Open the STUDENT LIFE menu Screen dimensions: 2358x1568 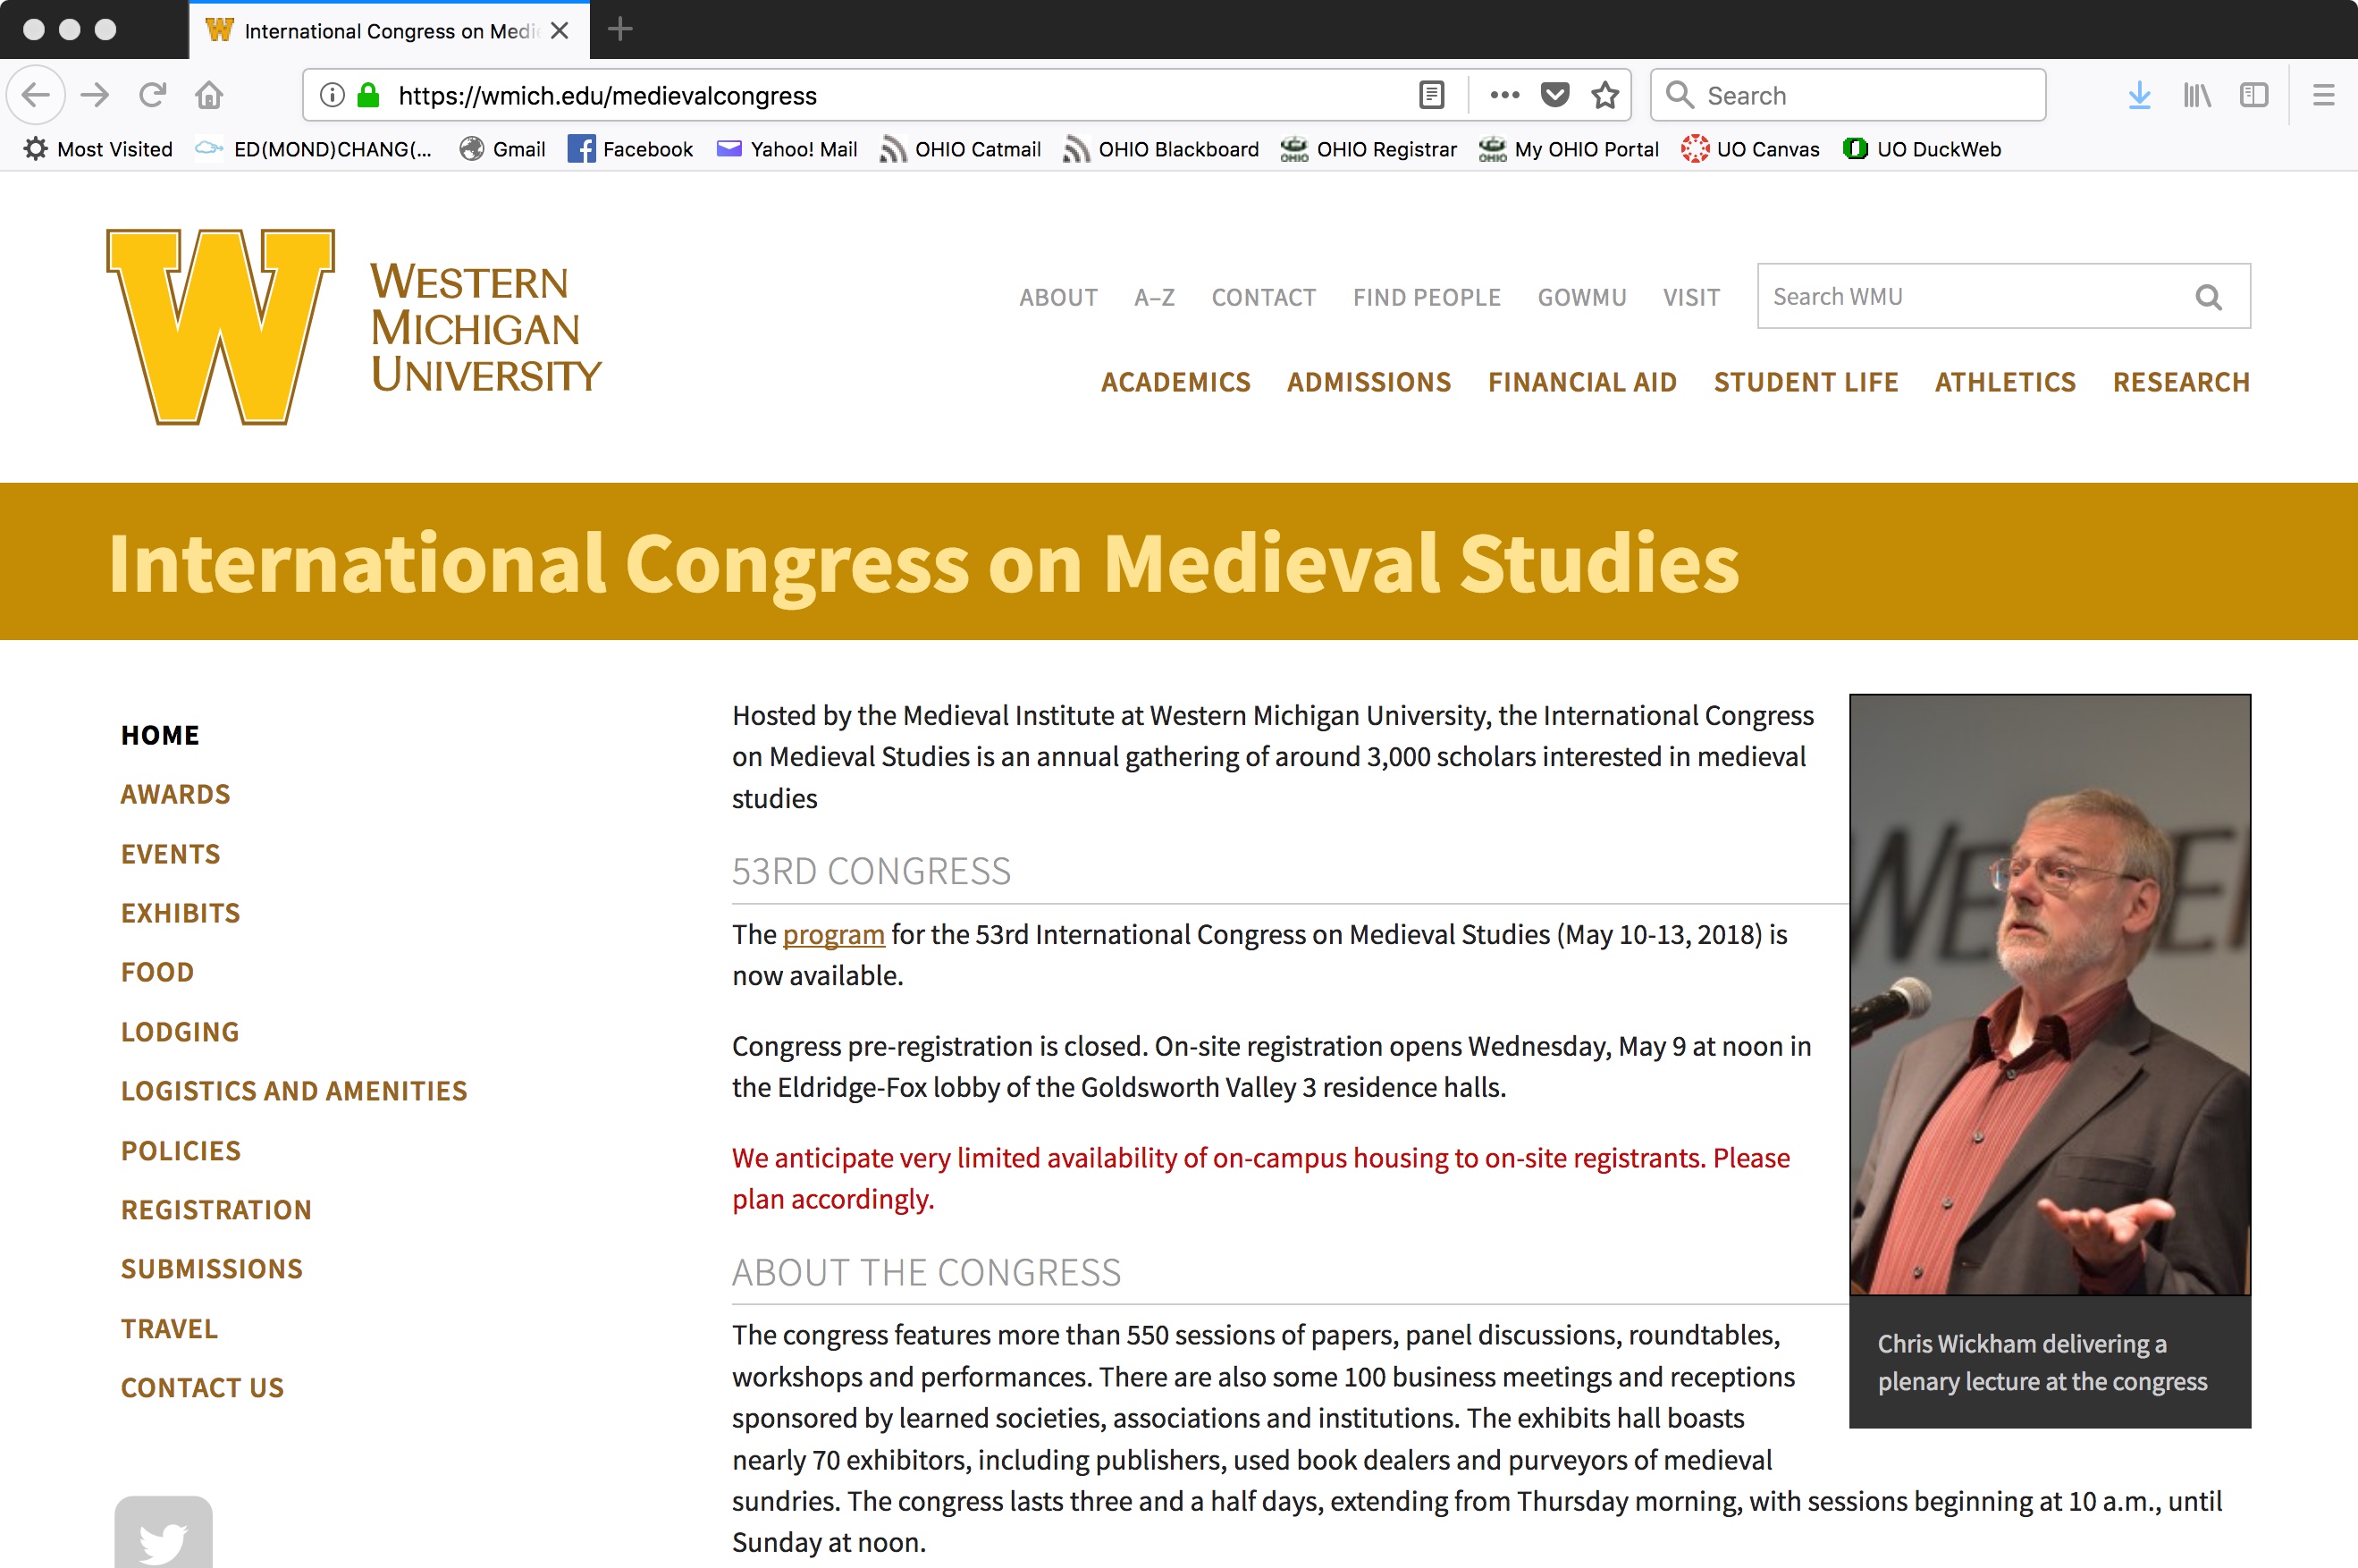coord(1806,382)
